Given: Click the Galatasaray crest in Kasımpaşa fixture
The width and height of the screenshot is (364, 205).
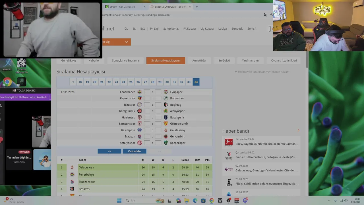Looking at the screenshot, I should coord(166,130).
